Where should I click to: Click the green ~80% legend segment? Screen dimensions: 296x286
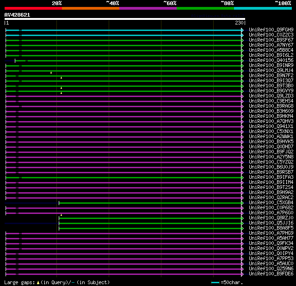[205, 8]
